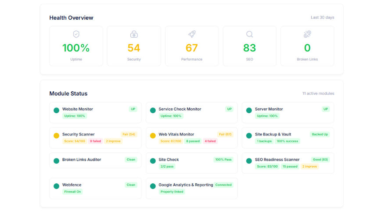Click the green dot beside Service Check Monitor

pos(153,111)
